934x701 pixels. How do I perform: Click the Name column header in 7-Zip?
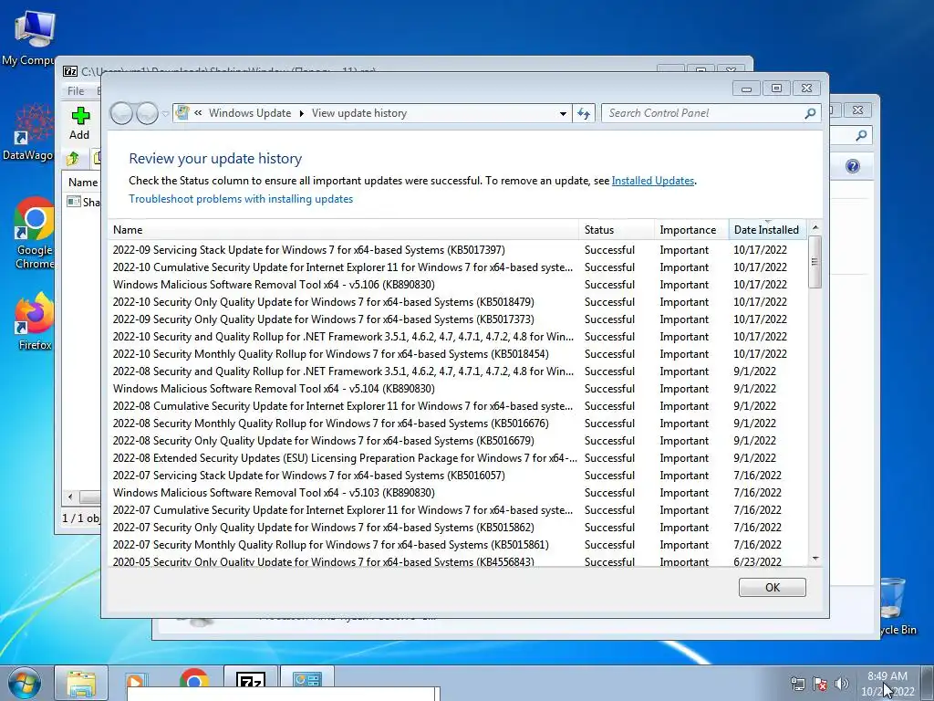(x=83, y=183)
